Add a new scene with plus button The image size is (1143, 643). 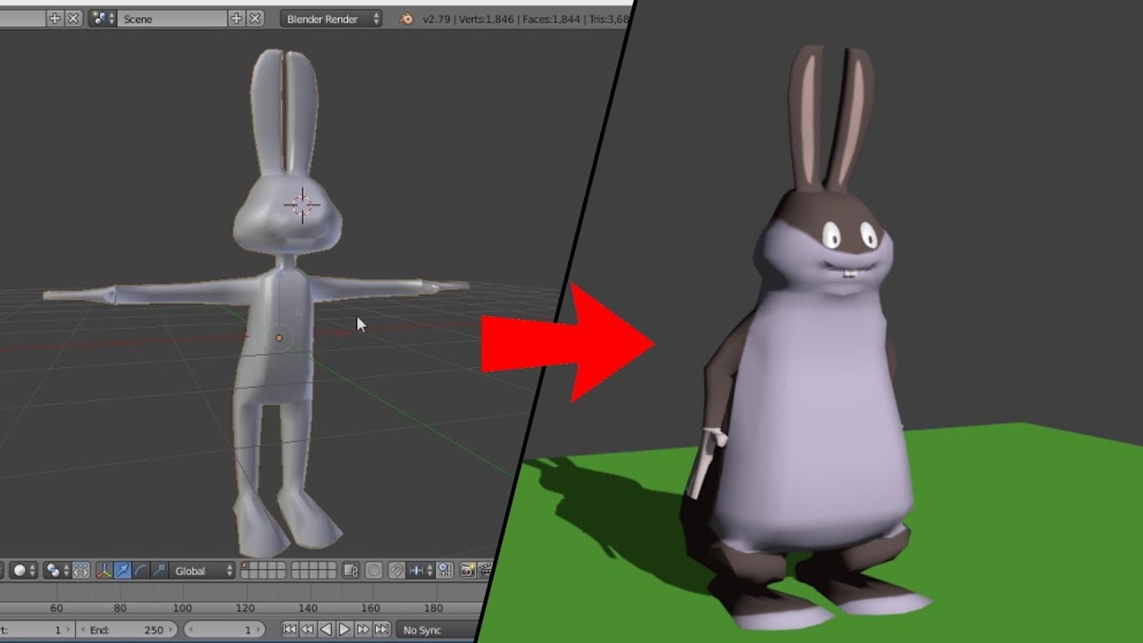click(x=236, y=19)
